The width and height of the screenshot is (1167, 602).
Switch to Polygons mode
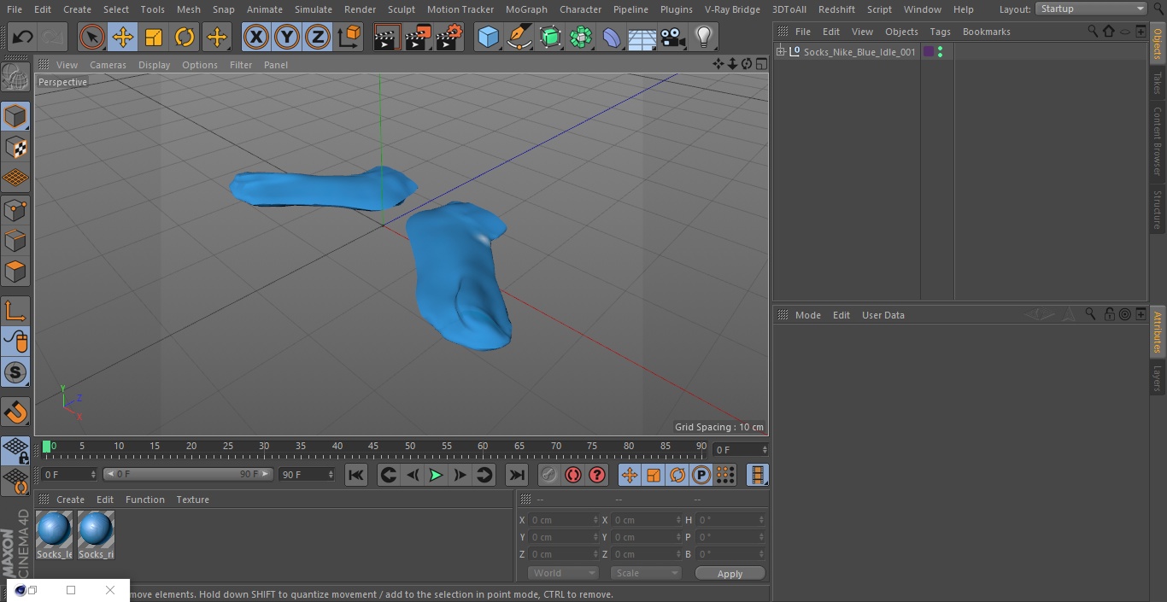point(15,272)
